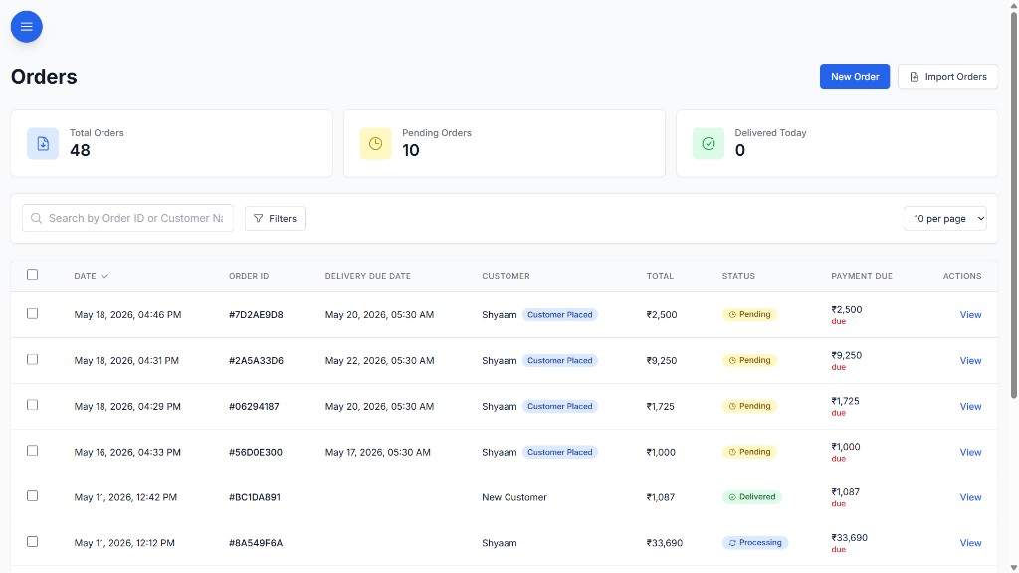Click the Delivered Today checkmark icon
This screenshot has height=573, width=1019.
point(709,143)
